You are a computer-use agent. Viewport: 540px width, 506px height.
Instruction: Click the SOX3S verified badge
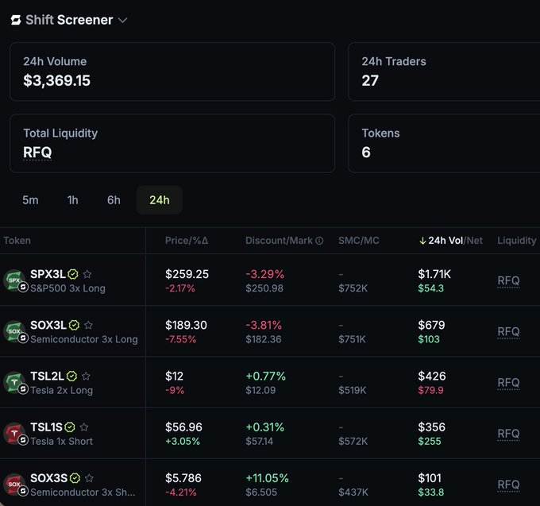[75, 478]
